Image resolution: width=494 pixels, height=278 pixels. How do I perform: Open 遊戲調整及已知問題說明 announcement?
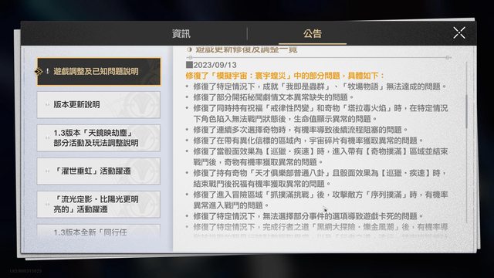coord(99,72)
